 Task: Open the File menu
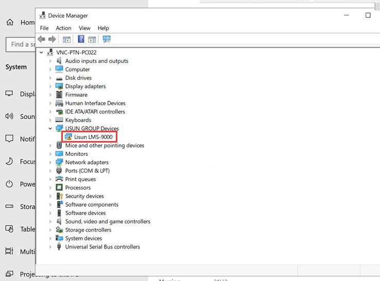[x=44, y=28]
